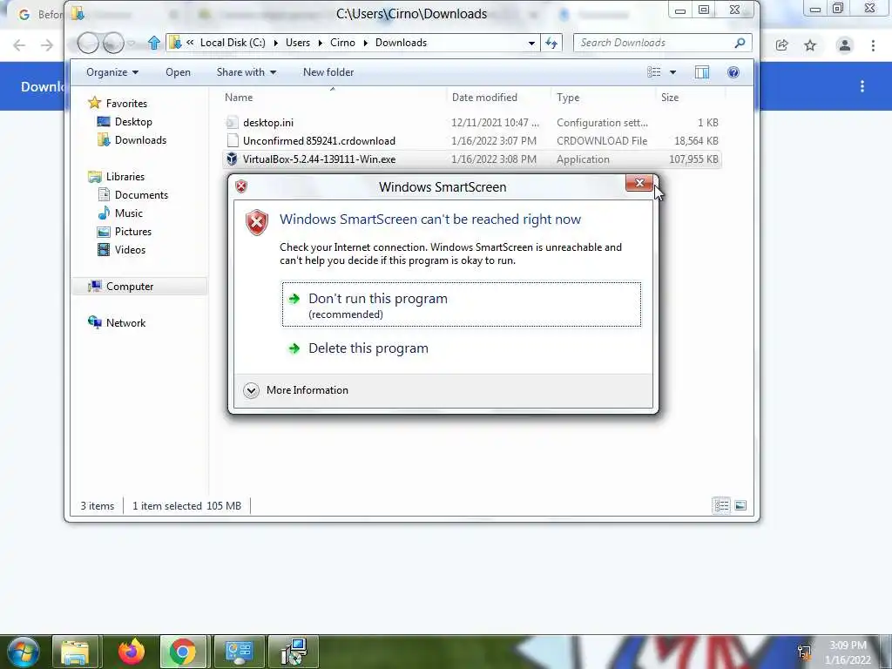Click Users breadcrumb segment
The image size is (892, 669).
pyautogui.click(x=298, y=43)
